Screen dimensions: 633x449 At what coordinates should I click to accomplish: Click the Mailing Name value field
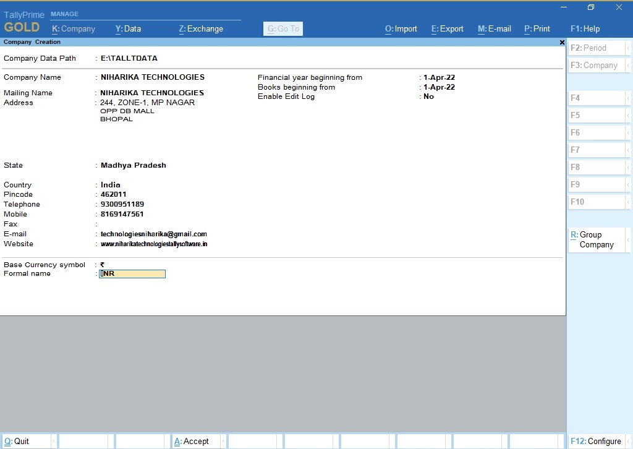pos(152,93)
